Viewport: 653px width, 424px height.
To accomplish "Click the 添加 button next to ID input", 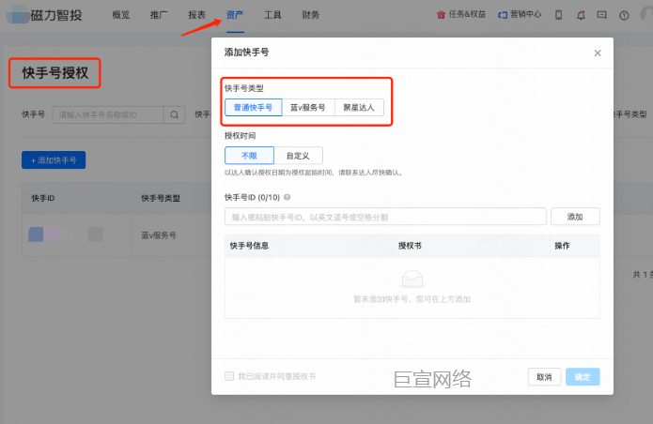I will click(x=575, y=217).
